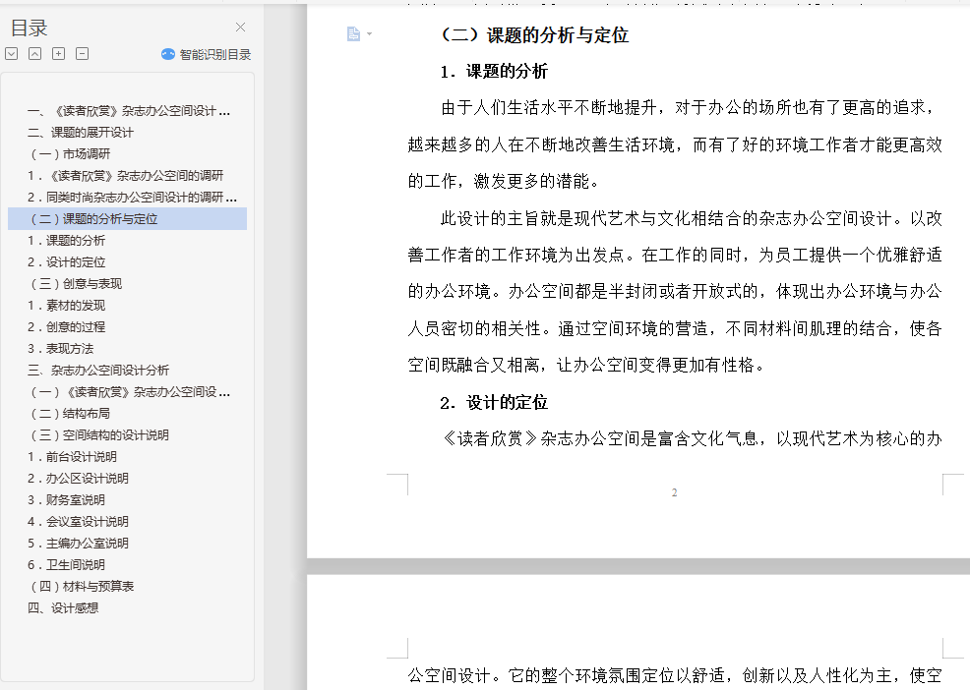Click paragraph starting 由于人们生活水平
The width and height of the screenshot is (970, 690).
pos(674,144)
